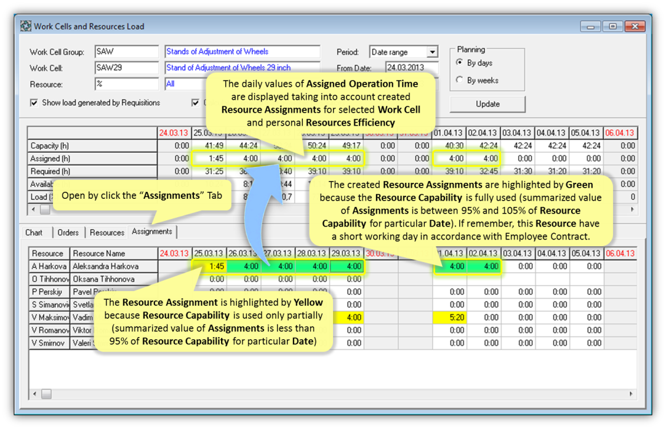Select the "By weeks" planning option
The image size is (666, 429).
tap(460, 80)
